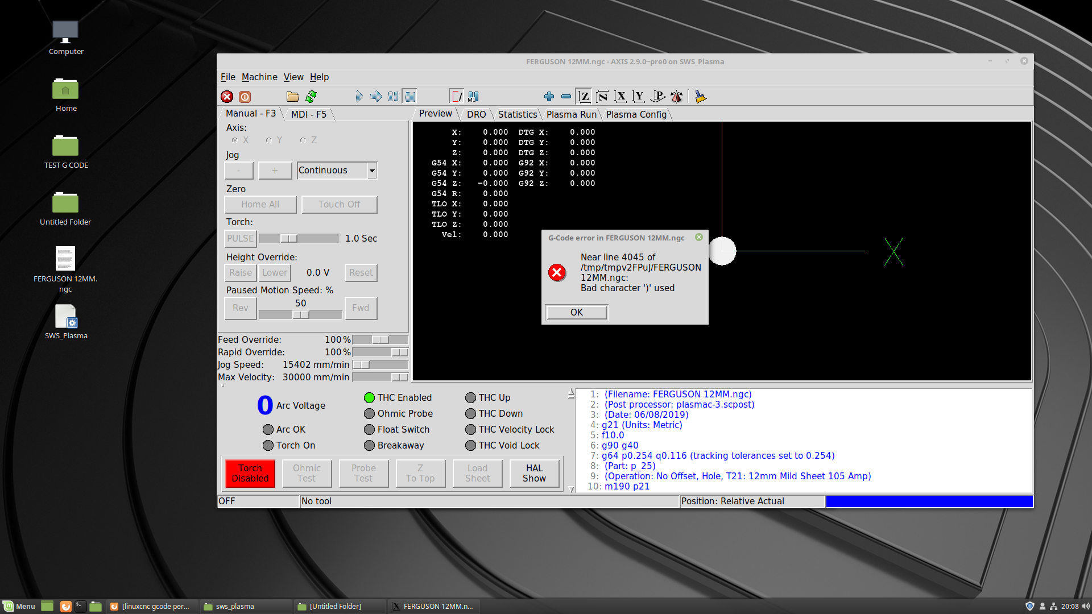The image size is (1092, 614).
Task: Switch to sws_plasma taskbar window
Action: click(246, 607)
